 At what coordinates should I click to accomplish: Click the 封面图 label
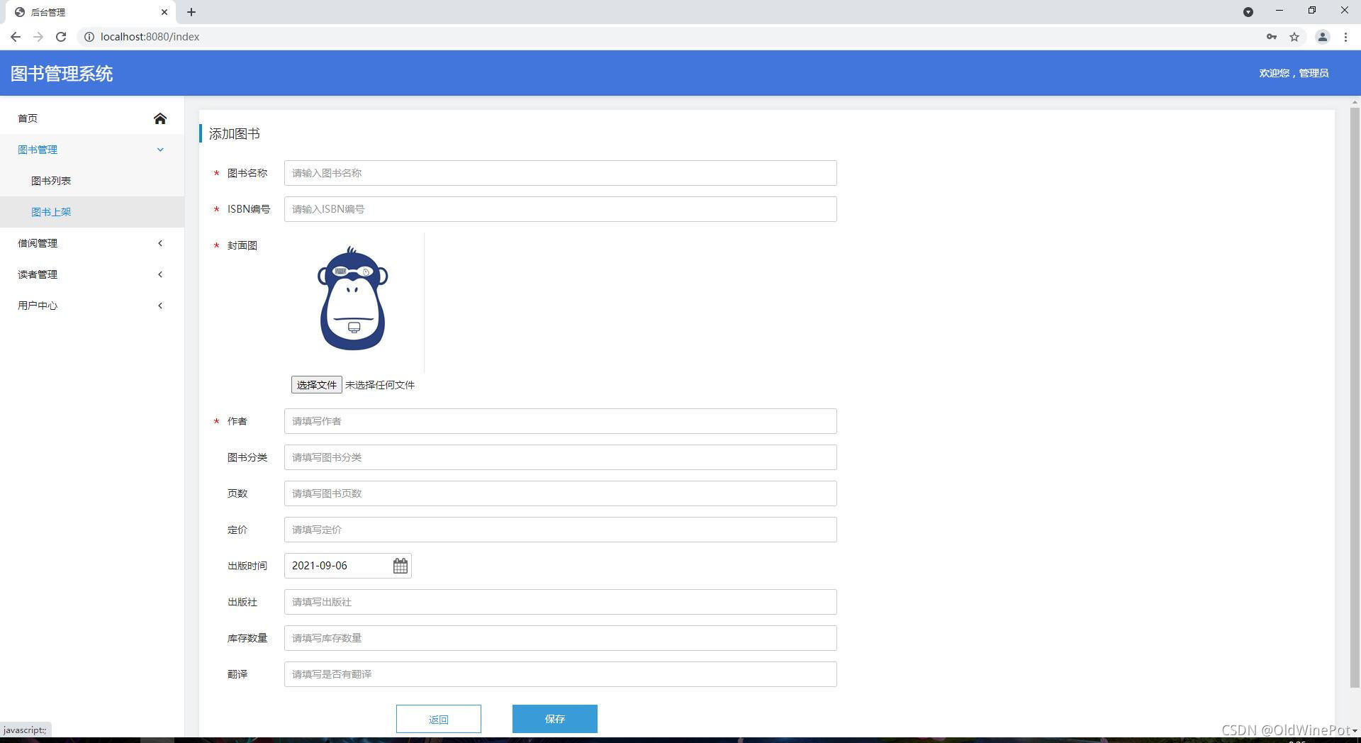(x=242, y=245)
